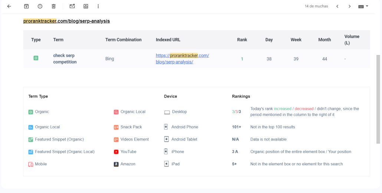Image resolution: width=382 pixels, height=193 pixels.
Task: Click the Rank column header
Action: click(242, 40)
